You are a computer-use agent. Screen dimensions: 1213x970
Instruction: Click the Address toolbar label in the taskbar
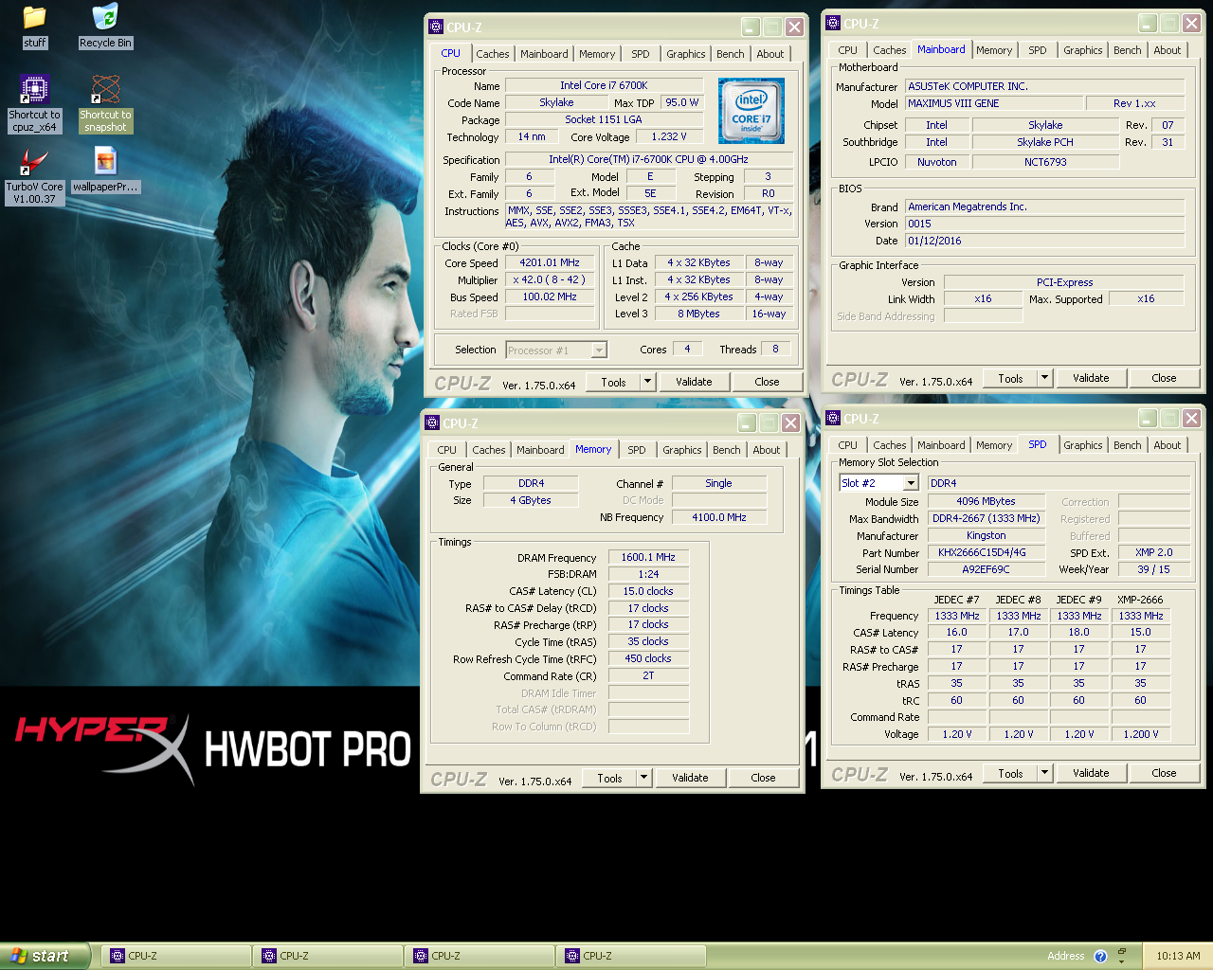tap(1065, 956)
